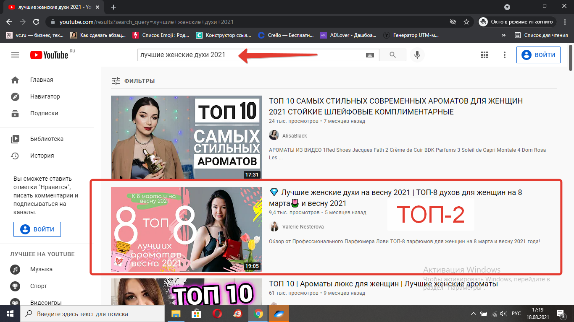
Task: Open the notification center icon
Action: (561, 314)
